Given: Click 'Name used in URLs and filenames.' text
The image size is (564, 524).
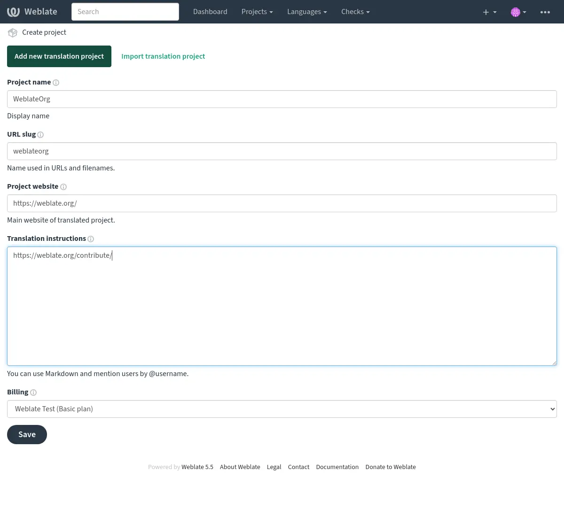Looking at the screenshot, I should 61,168.
